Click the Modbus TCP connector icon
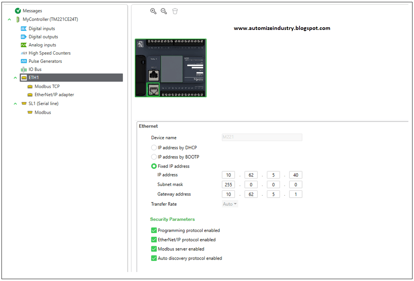The width and height of the screenshot is (414, 281). 30,86
